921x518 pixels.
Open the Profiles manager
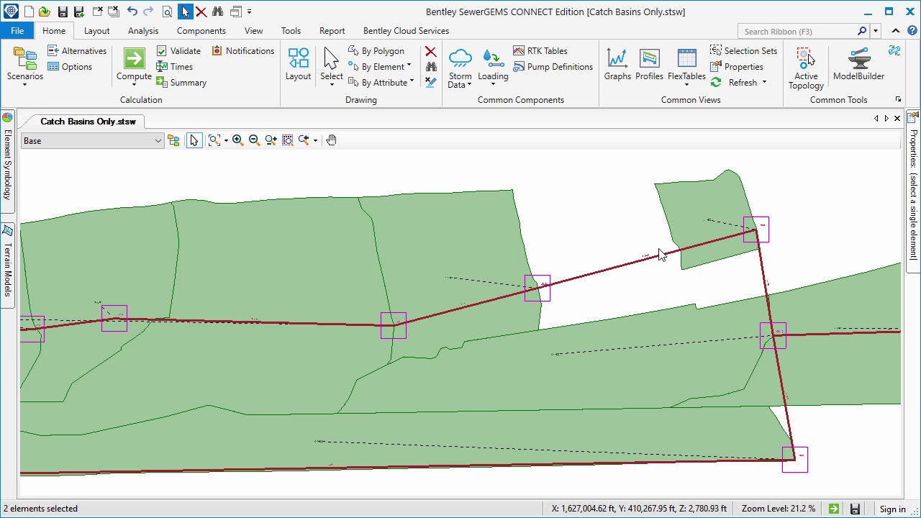click(649, 65)
